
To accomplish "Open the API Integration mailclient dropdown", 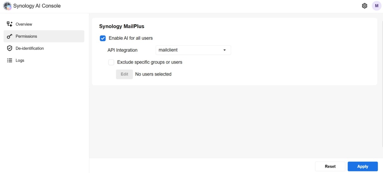I will [x=193, y=50].
